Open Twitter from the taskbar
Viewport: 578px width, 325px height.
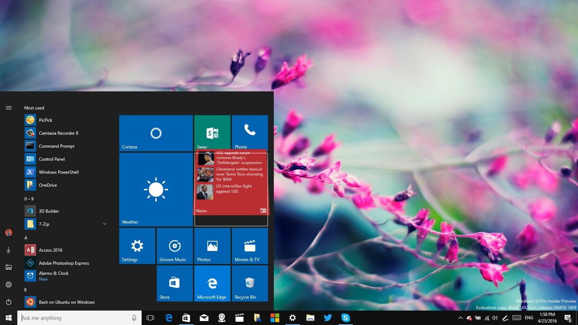point(328,318)
